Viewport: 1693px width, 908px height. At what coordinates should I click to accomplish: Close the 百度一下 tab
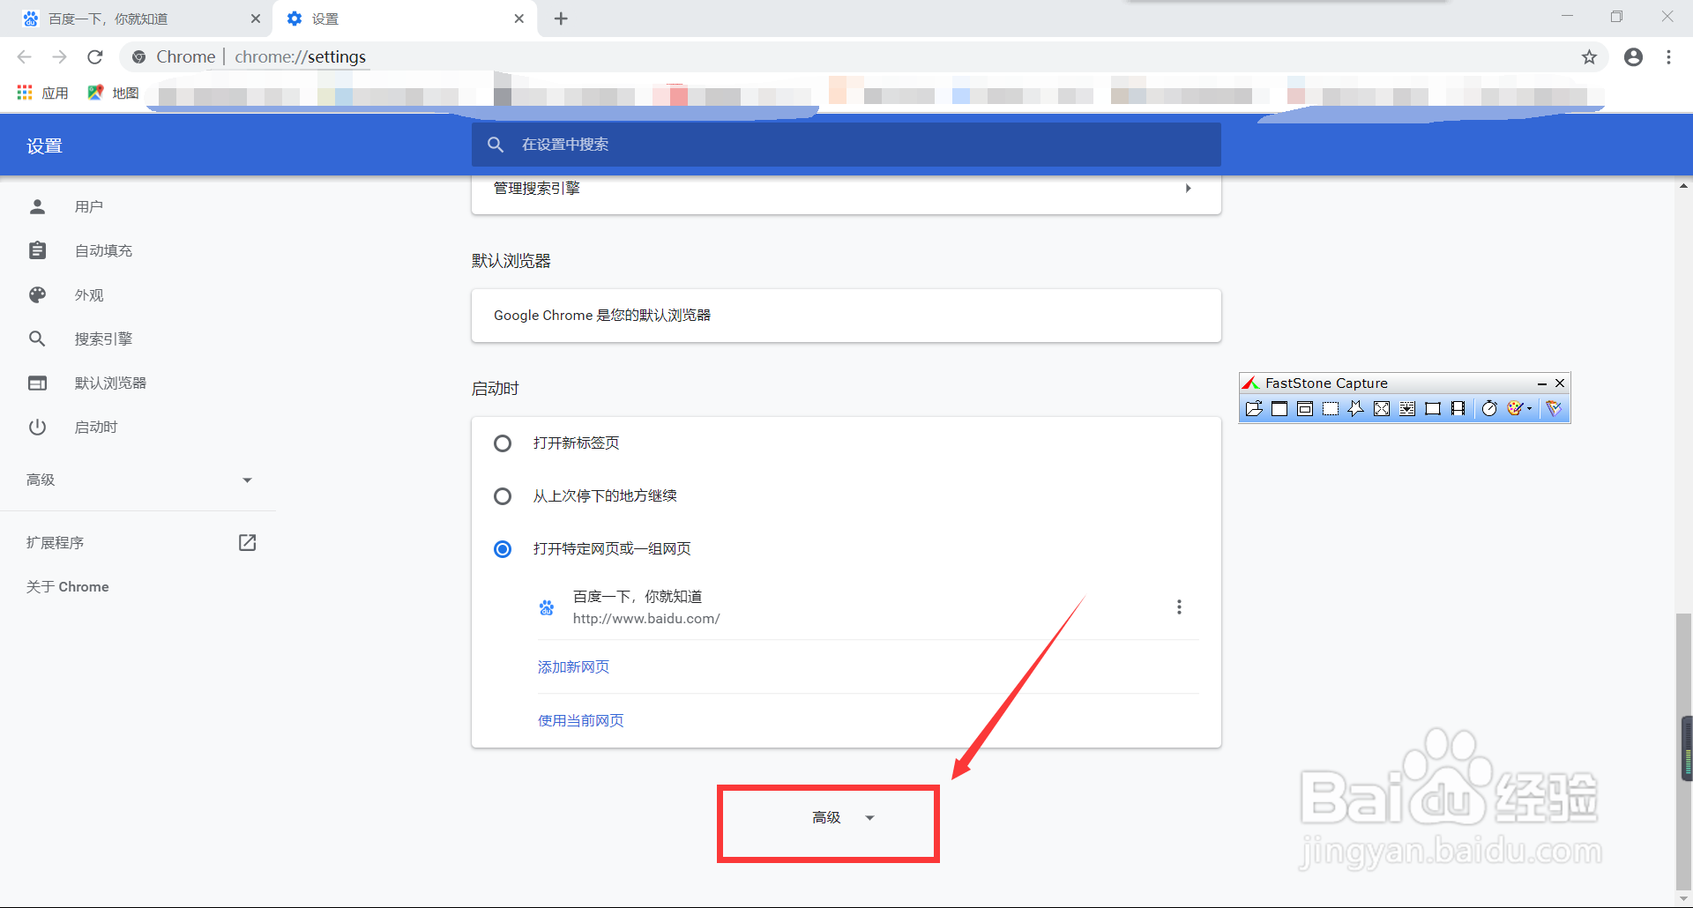click(x=256, y=19)
